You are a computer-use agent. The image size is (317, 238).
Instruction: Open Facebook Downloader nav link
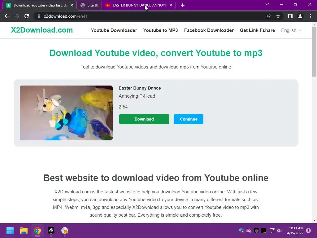click(209, 30)
